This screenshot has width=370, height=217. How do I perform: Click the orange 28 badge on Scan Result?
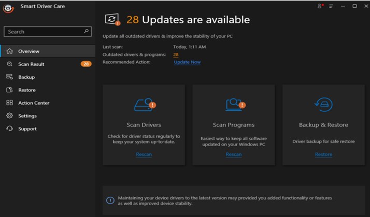tap(86, 64)
